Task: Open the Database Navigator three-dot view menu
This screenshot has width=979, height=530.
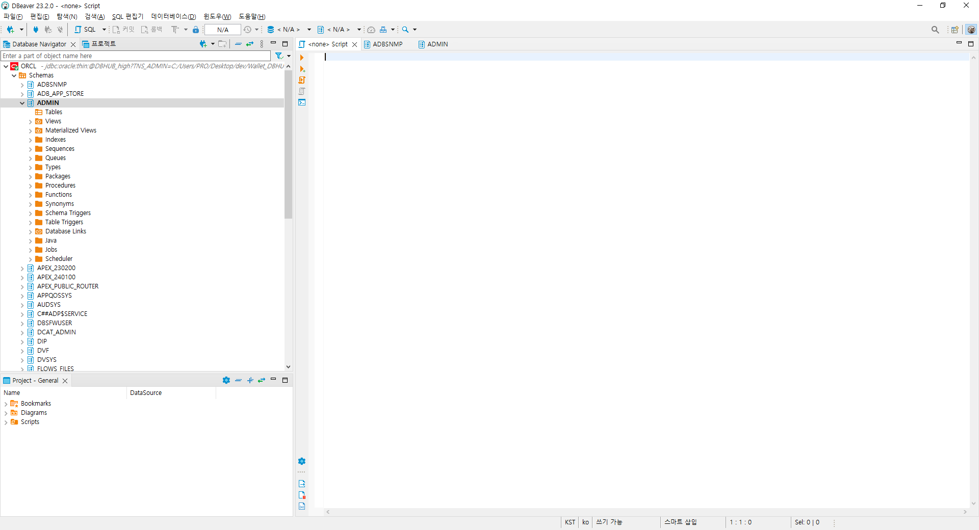Action: tap(262, 44)
